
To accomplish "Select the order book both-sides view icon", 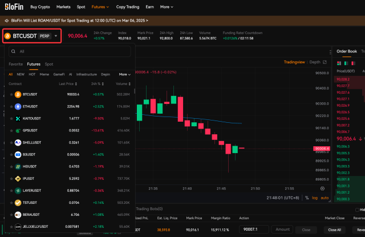I will coord(338,62).
